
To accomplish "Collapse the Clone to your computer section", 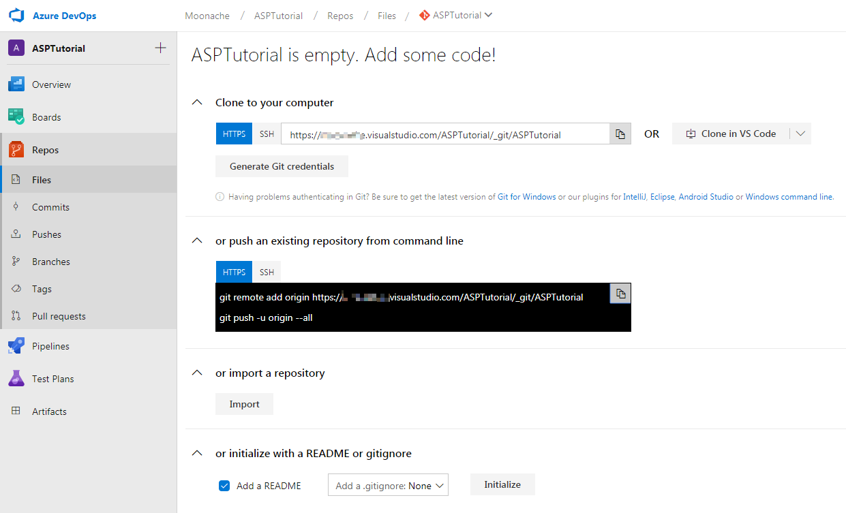I will 197,102.
